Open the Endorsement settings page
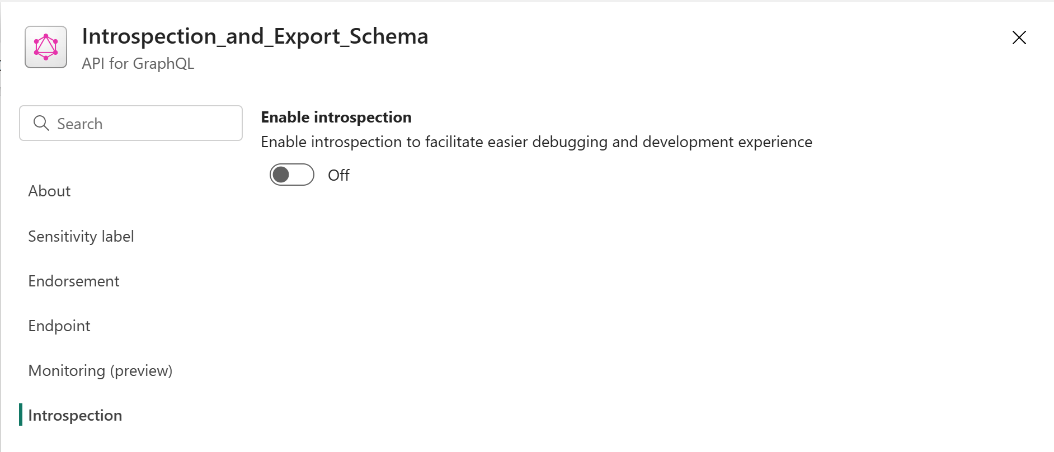The width and height of the screenshot is (1054, 452). click(74, 281)
